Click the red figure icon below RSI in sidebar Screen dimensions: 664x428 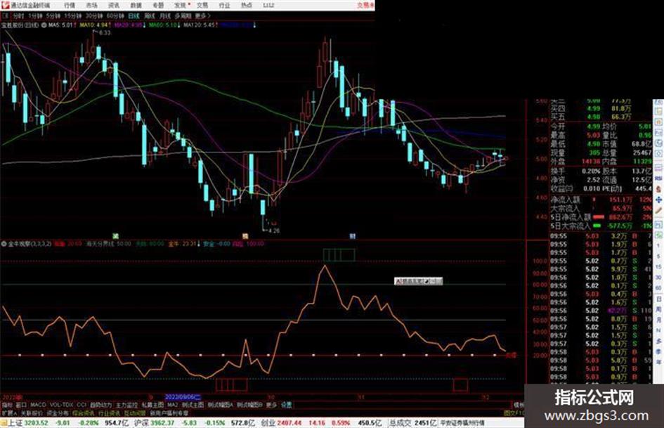658,188
